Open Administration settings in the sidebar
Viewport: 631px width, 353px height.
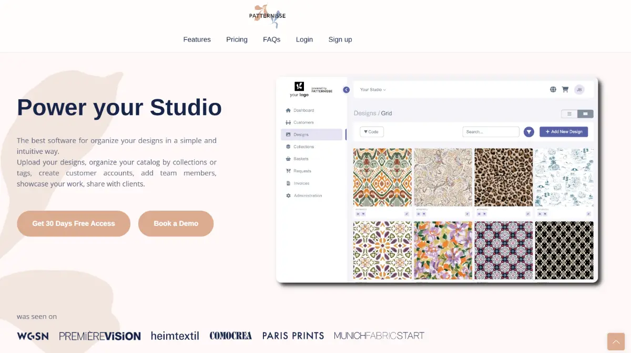(x=308, y=195)
